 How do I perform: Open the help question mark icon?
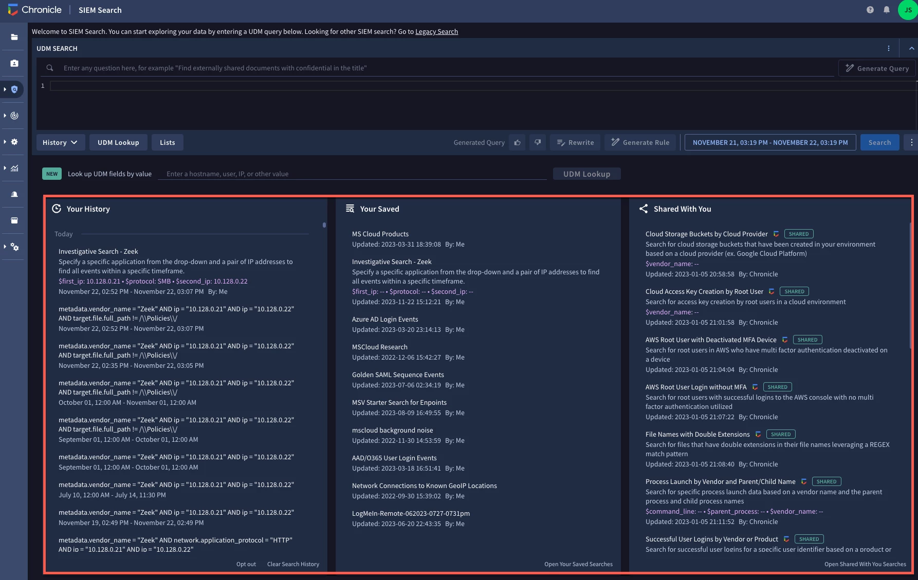870,10
